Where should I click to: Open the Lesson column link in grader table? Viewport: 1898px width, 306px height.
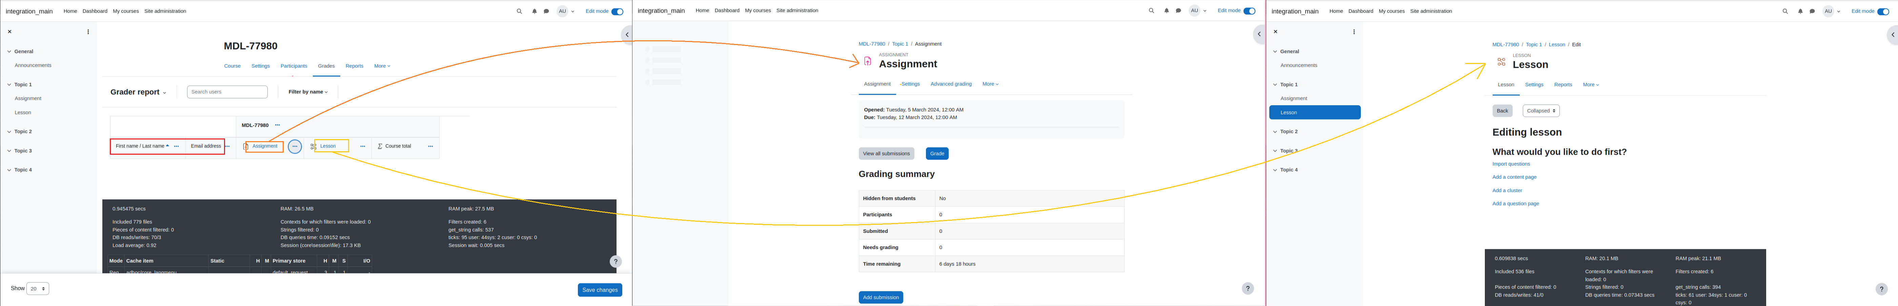click(x=328, y=146)
